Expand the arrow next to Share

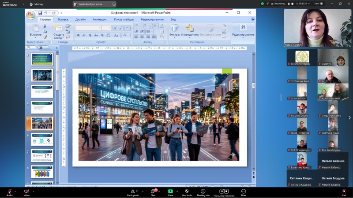point(177,191)
